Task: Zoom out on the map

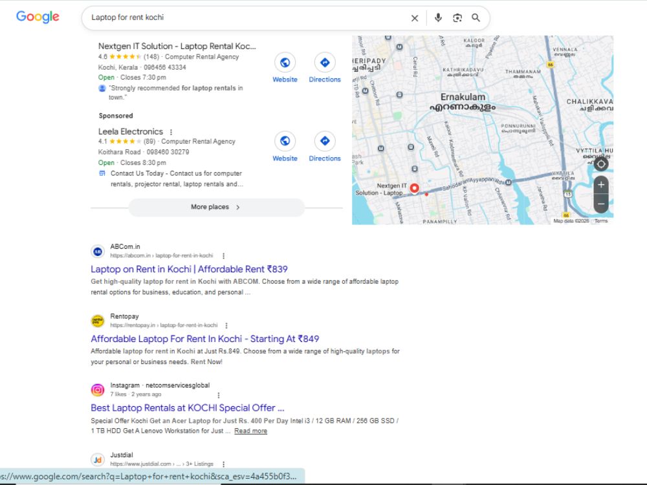Action: pyautogui.click(x=601, y=204)
